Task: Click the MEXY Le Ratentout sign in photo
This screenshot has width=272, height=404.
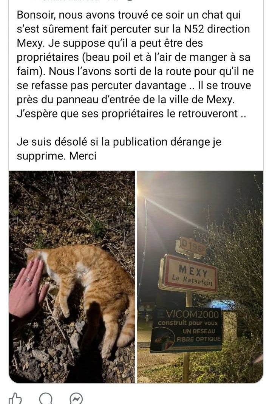Action: point(190,273)
